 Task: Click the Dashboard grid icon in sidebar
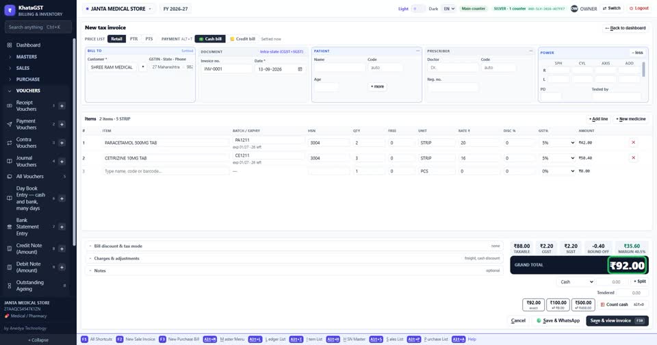coord(9,45)
